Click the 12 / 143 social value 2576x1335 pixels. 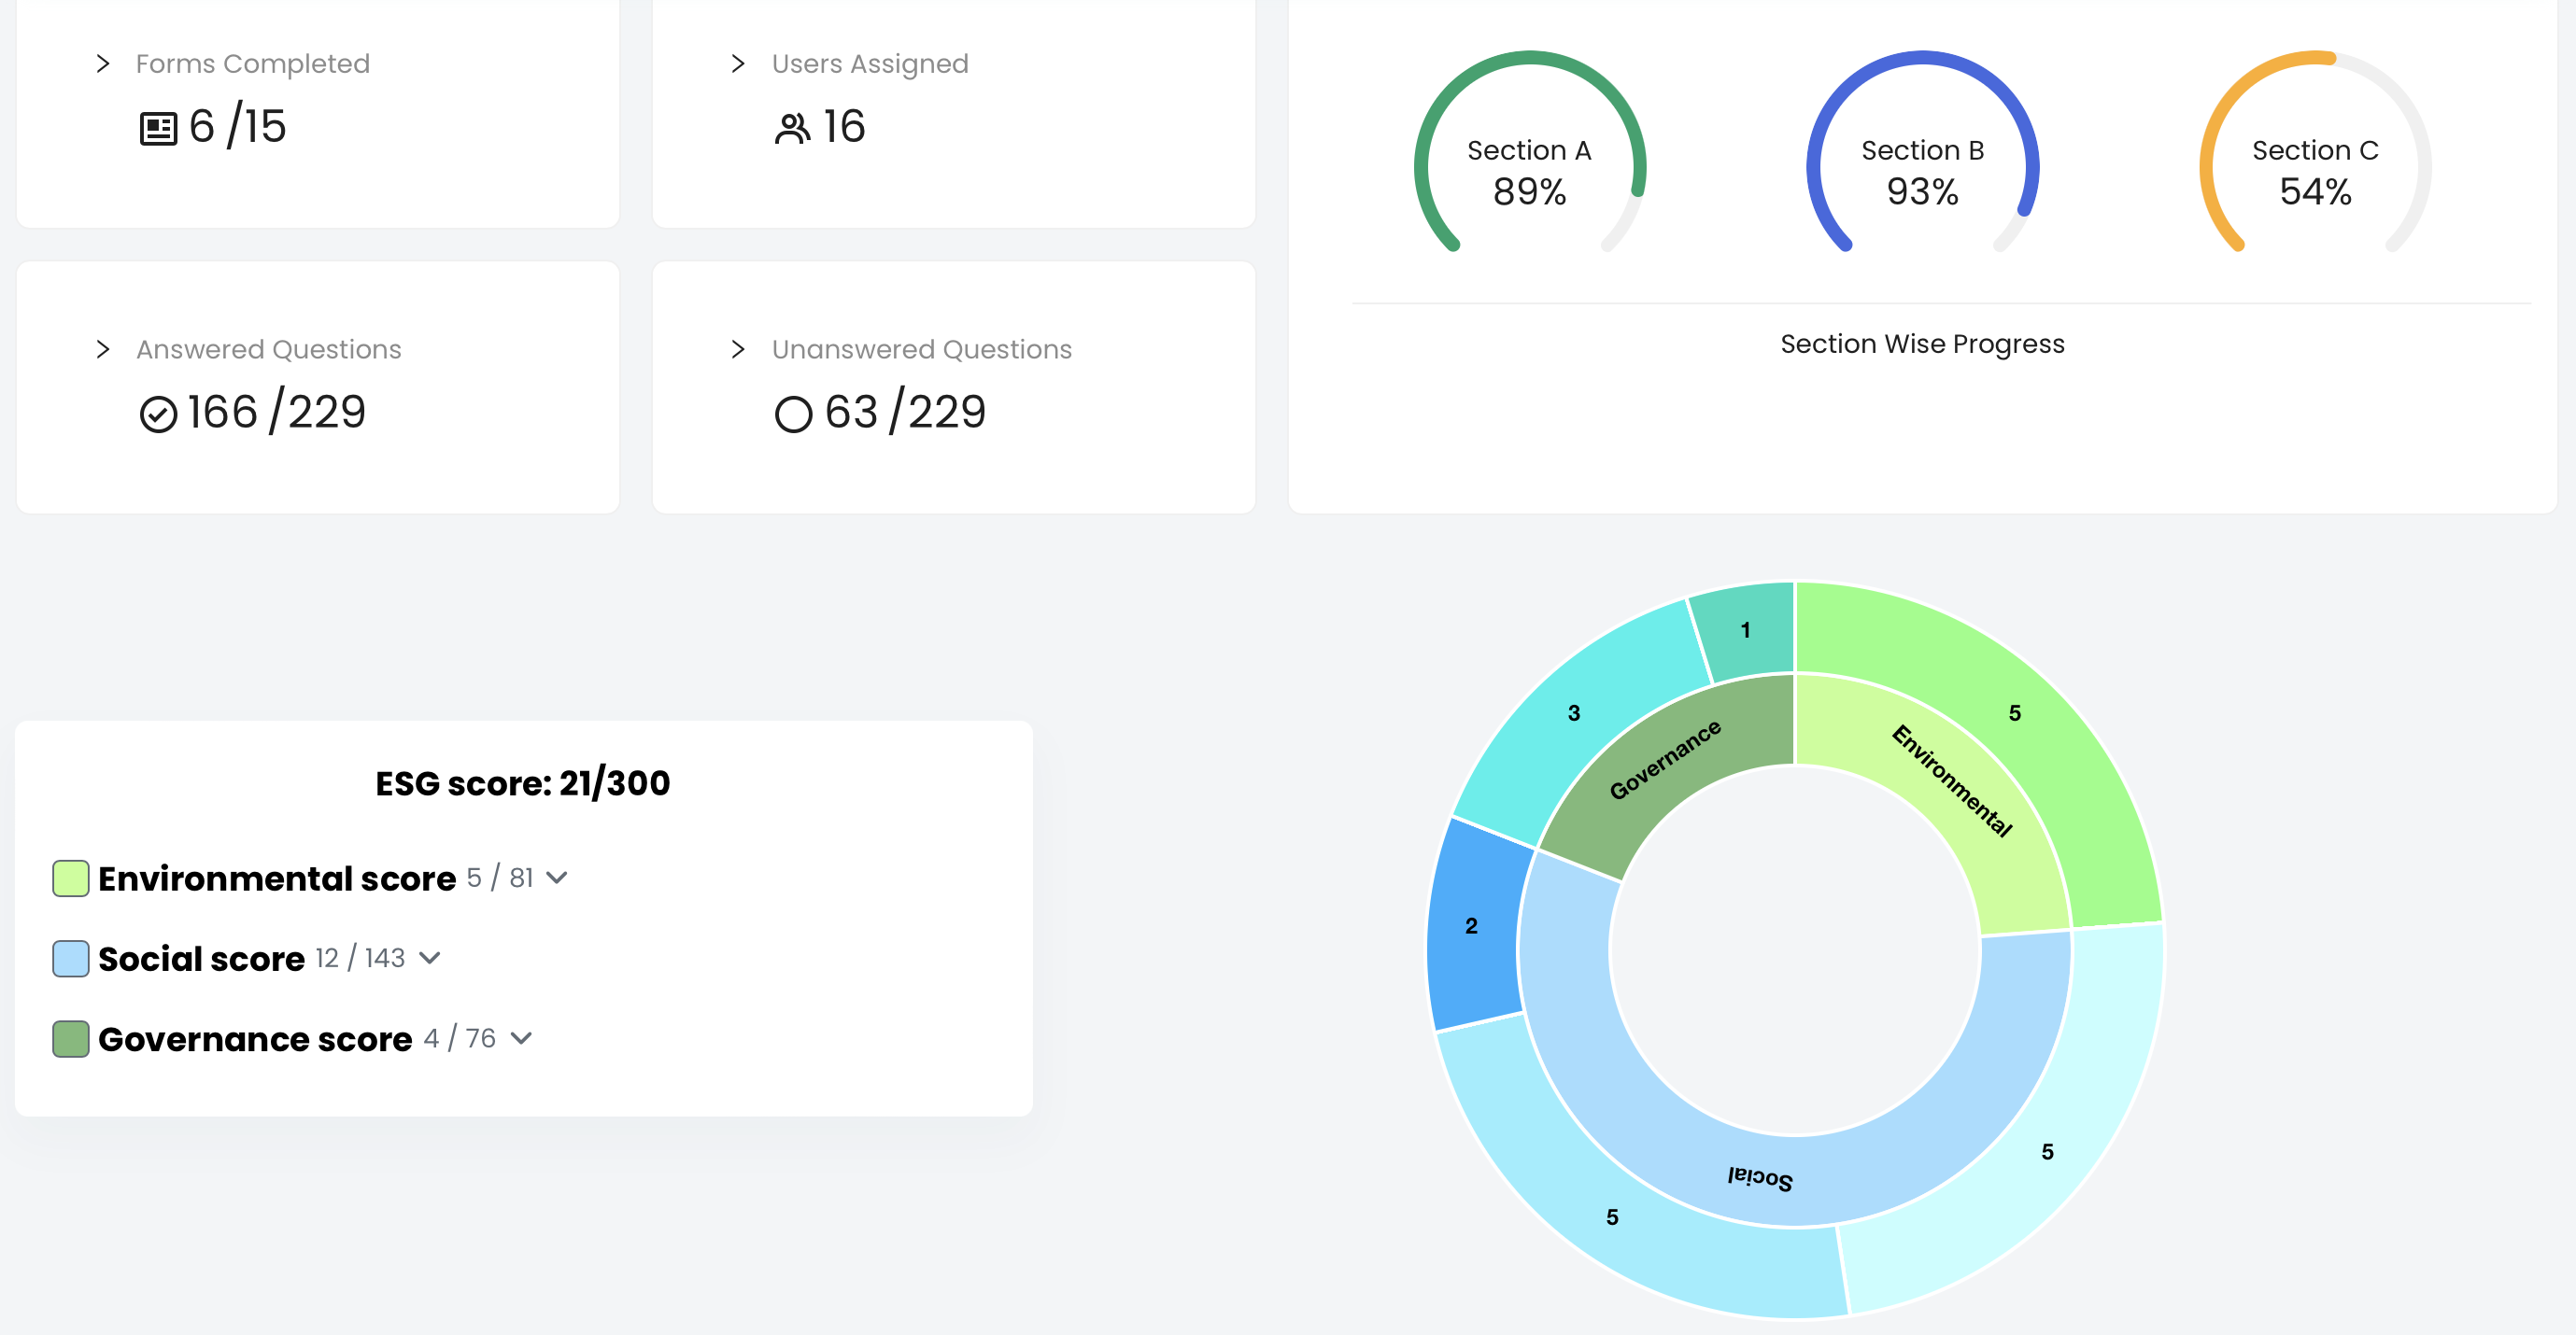point(360,957)
